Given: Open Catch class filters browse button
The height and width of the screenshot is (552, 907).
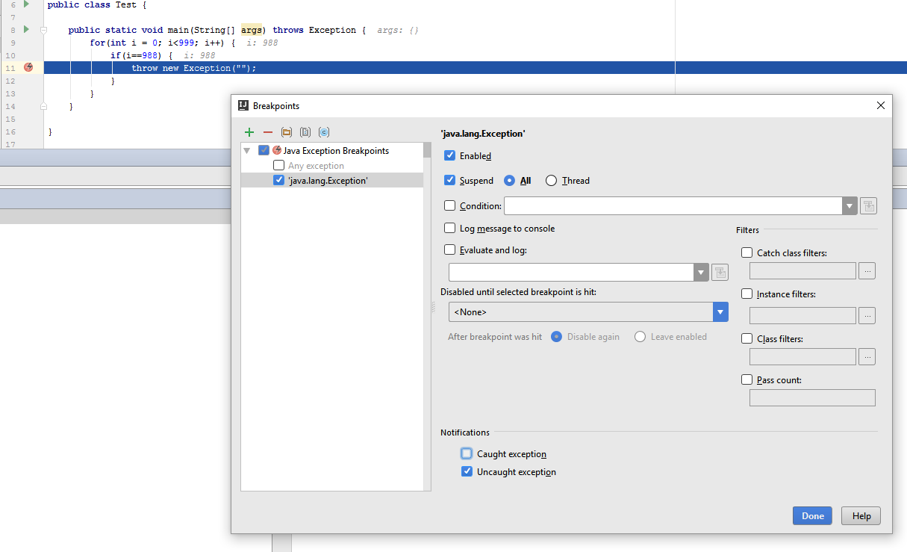Looking at the screenshot, I should [x=867, y=271].
